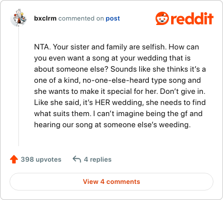Click the 'Don't give in.' sentence
Screen dimensions: 223x200
[183, 91]
